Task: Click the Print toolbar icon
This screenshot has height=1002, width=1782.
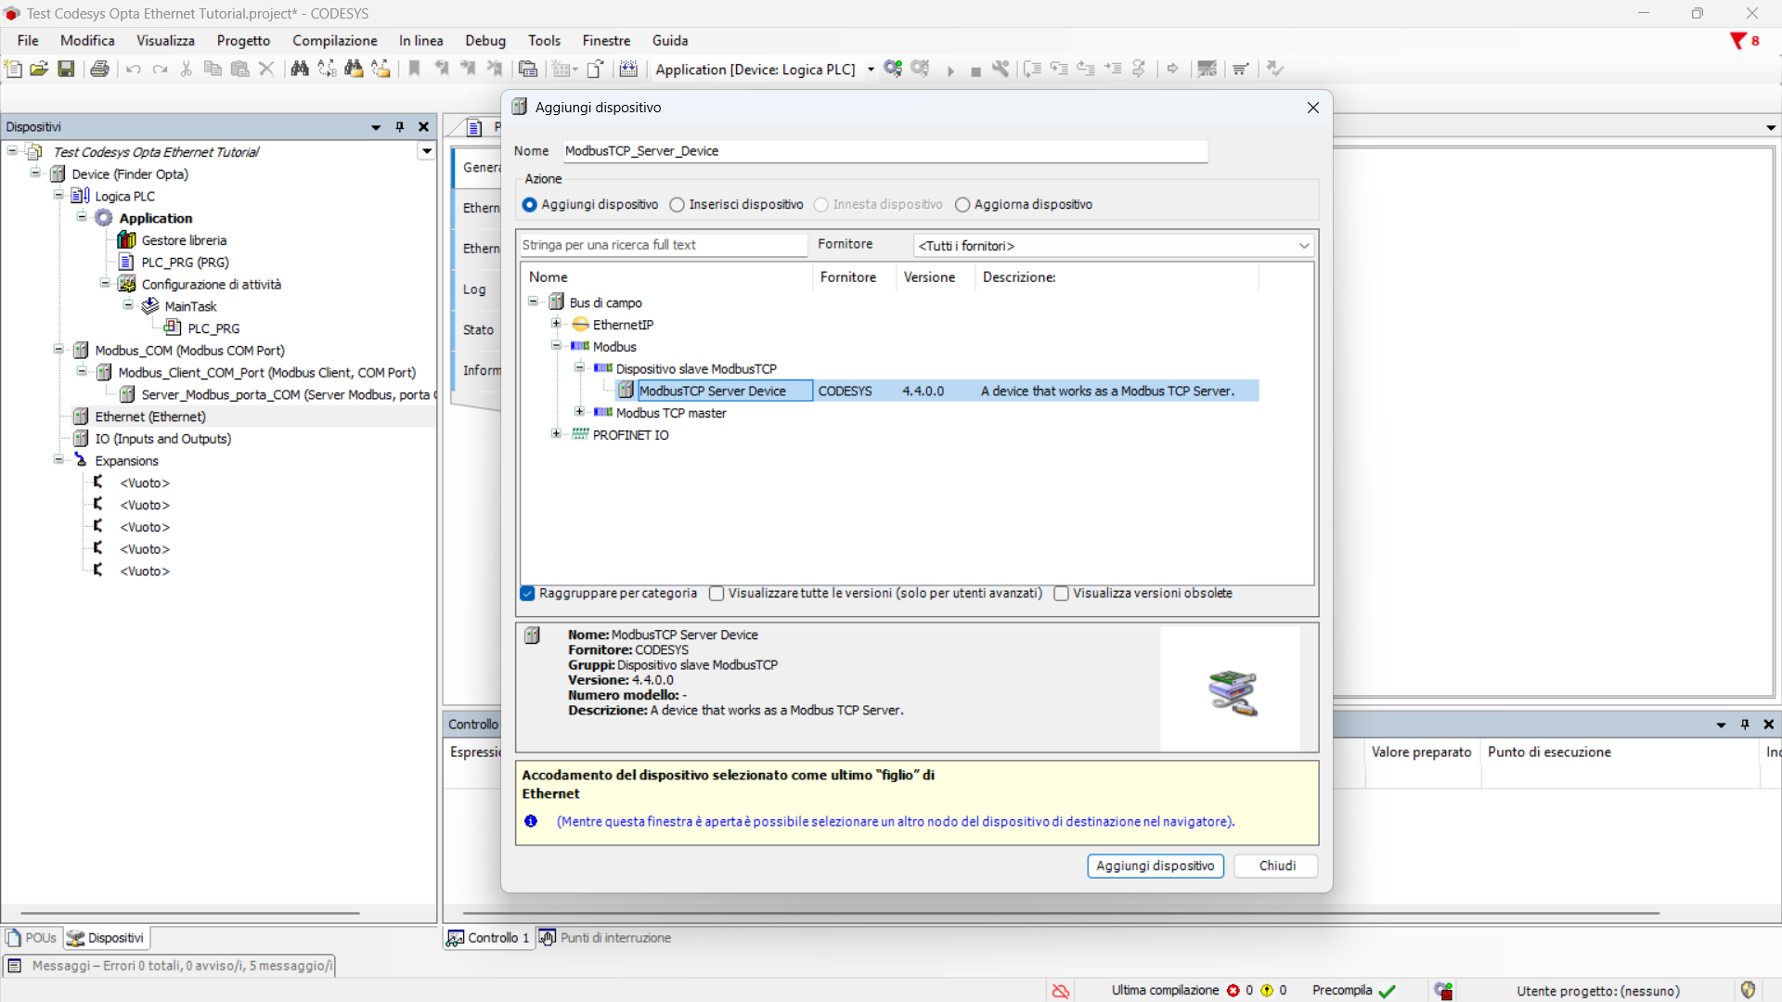Action: pyautogui.click(x=99, y=69)
